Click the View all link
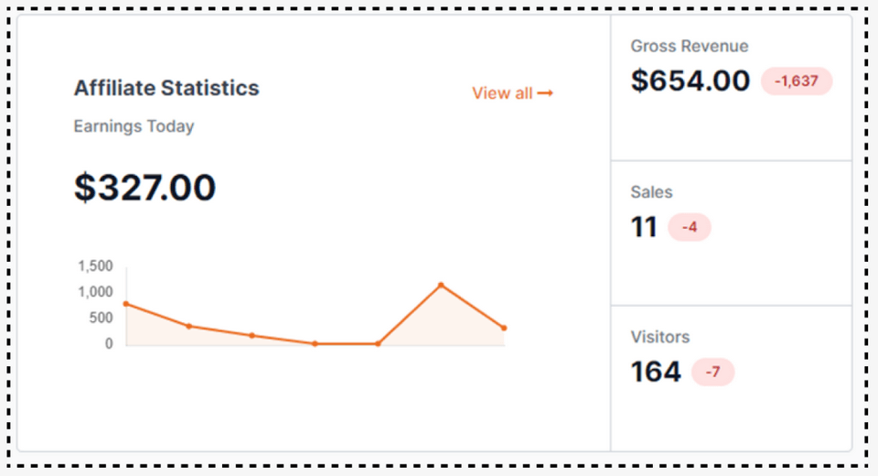 tap(502, 93)
